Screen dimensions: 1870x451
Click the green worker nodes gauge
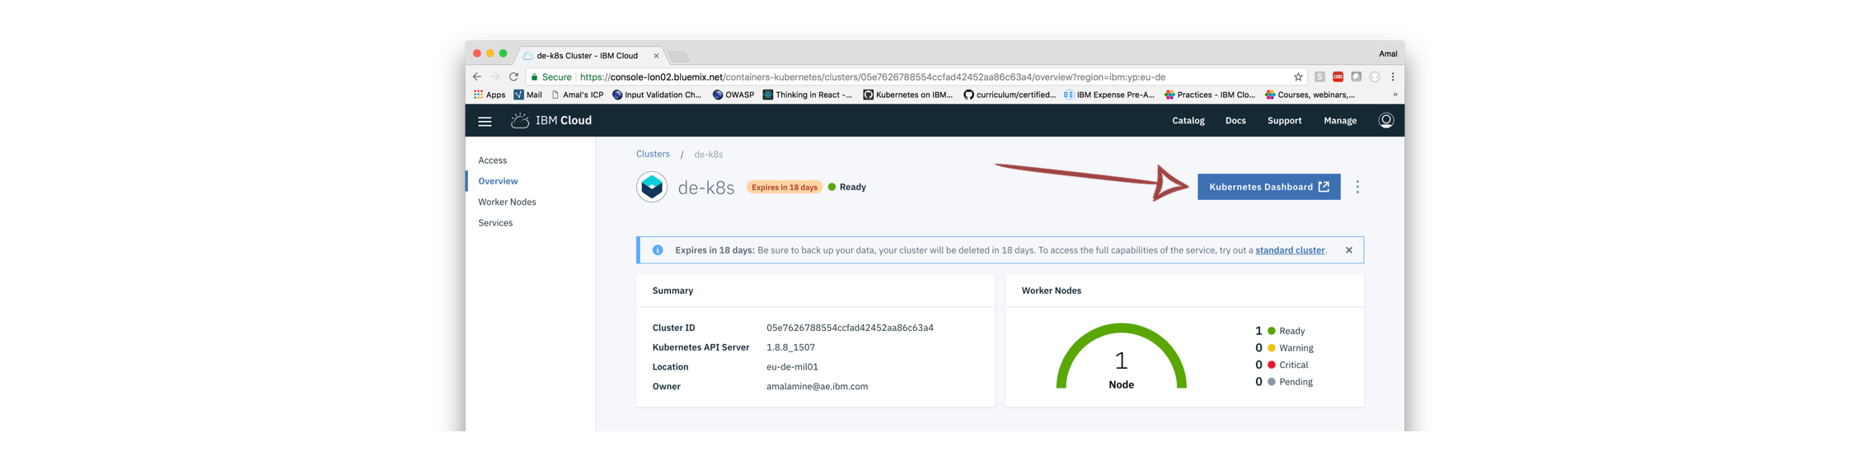[1121, 356]
